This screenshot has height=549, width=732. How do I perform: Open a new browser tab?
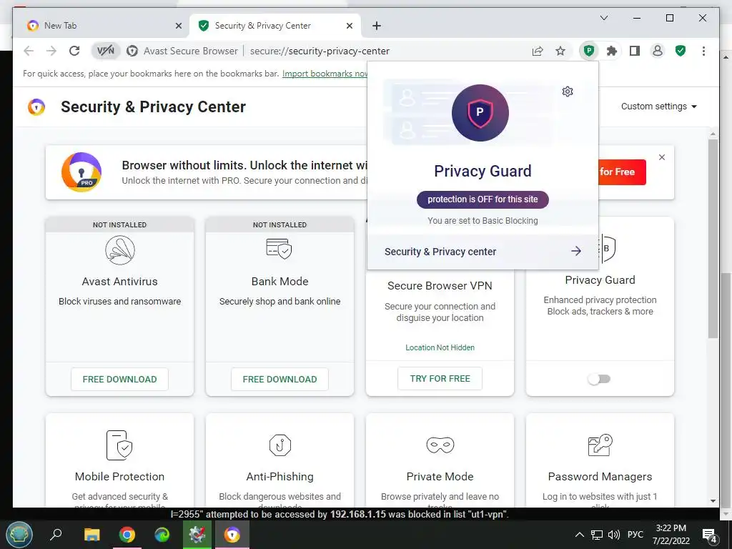pos(377,26)
